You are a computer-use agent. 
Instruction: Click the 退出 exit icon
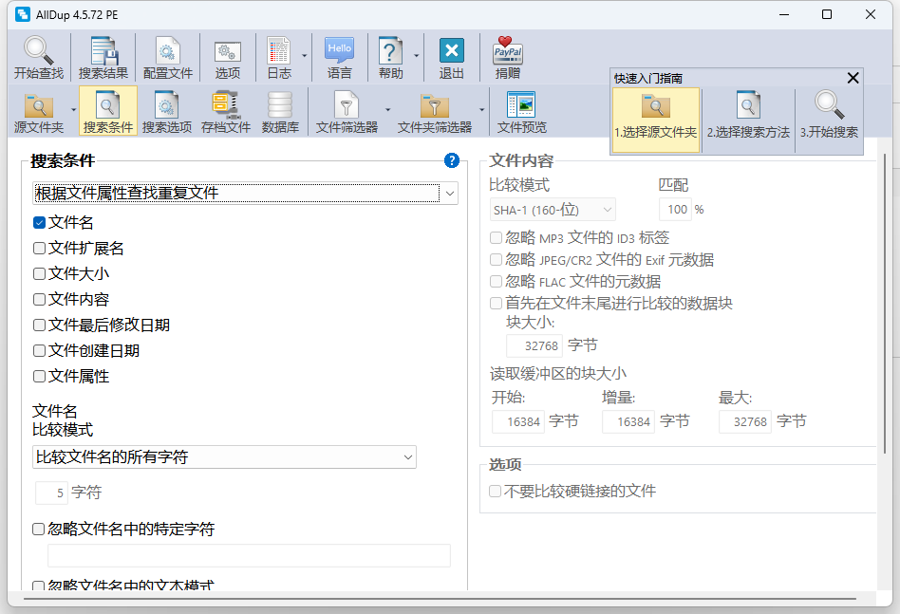coord(452,58)
